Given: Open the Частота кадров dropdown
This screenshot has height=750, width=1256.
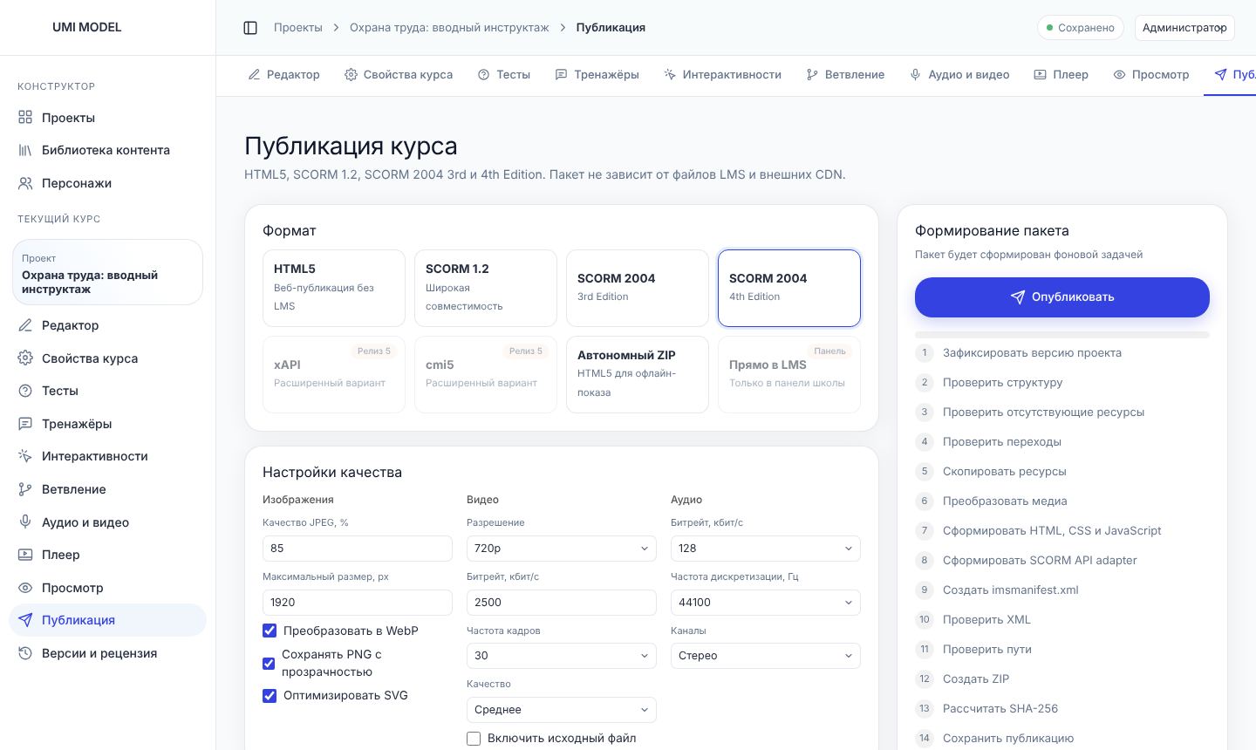Looking at the screenshot, I should [x=562, y=656].
